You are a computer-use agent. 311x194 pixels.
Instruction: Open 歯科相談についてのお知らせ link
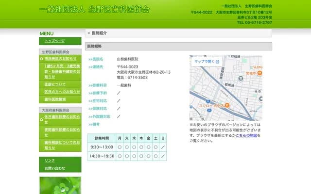pyautogui.click(x=62, y=145)
